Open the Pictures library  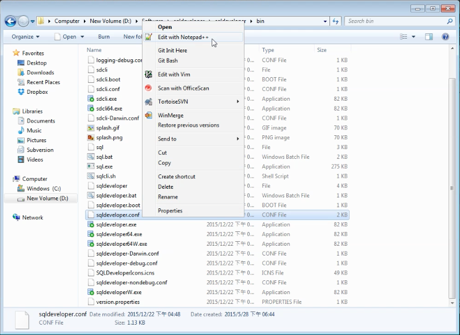tap(36, 140)
